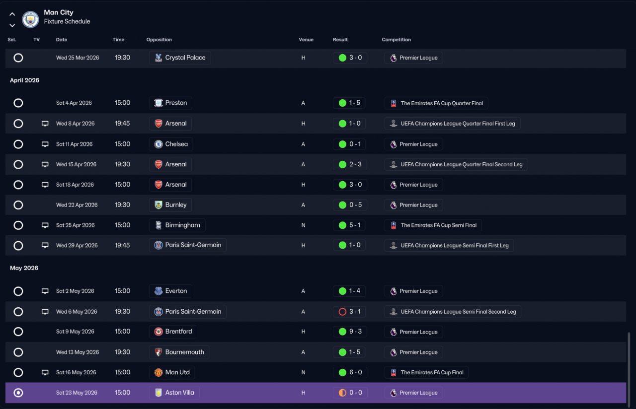Click the up chevron beside Man City
Screen dimensions: 636x409
[12, 14]
